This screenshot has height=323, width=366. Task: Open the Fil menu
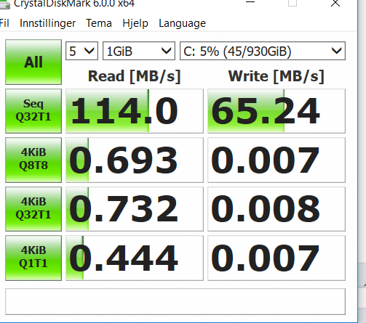(4, 23)
